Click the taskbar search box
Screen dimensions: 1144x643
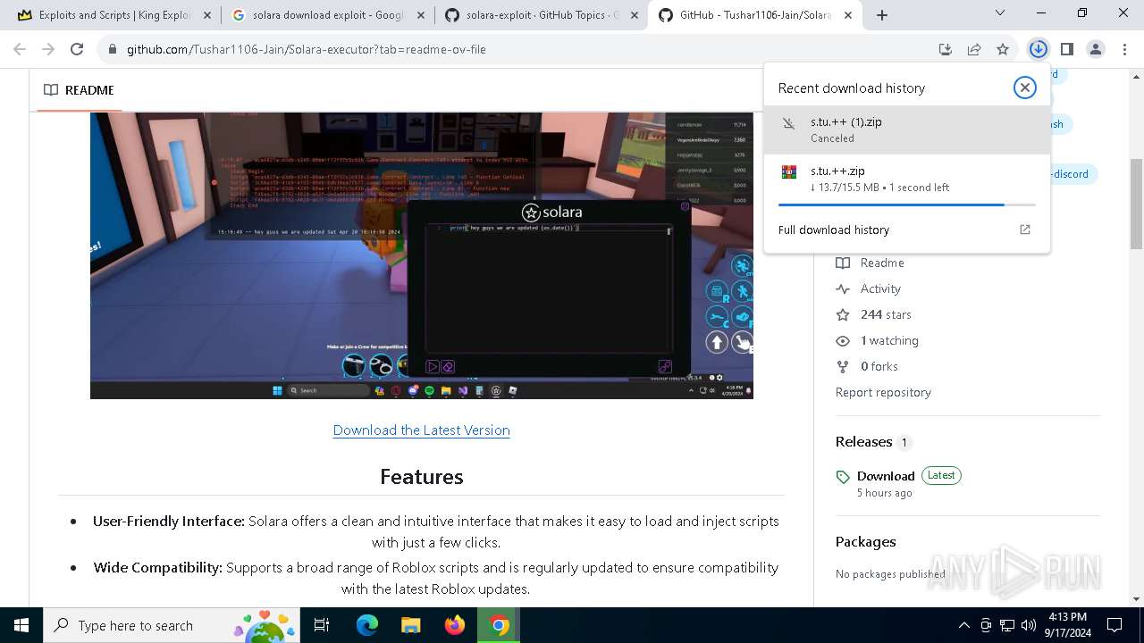[172, 625]
